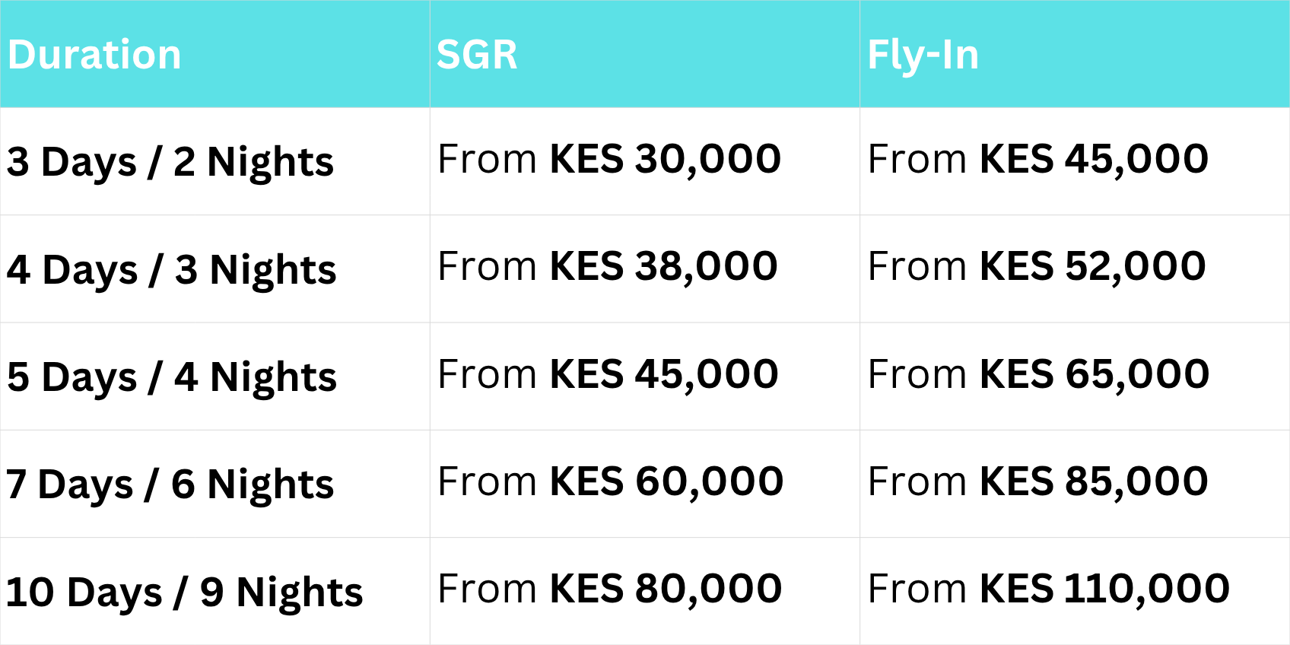This screenshot has width=1290, height=645.
Task: Click the SGR column header
Action: 477,55
